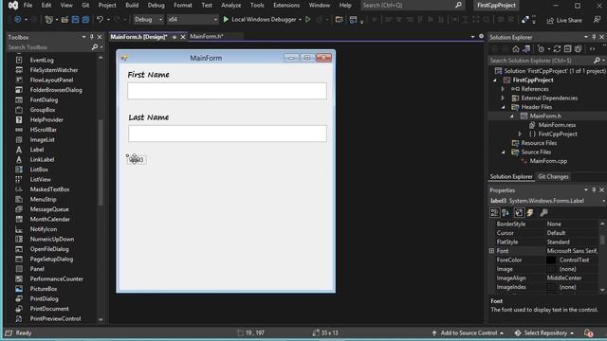This screenshot has height=341, width=607.
Task: Click the Solution Explorer Home icon
Action: pos(516,49)
